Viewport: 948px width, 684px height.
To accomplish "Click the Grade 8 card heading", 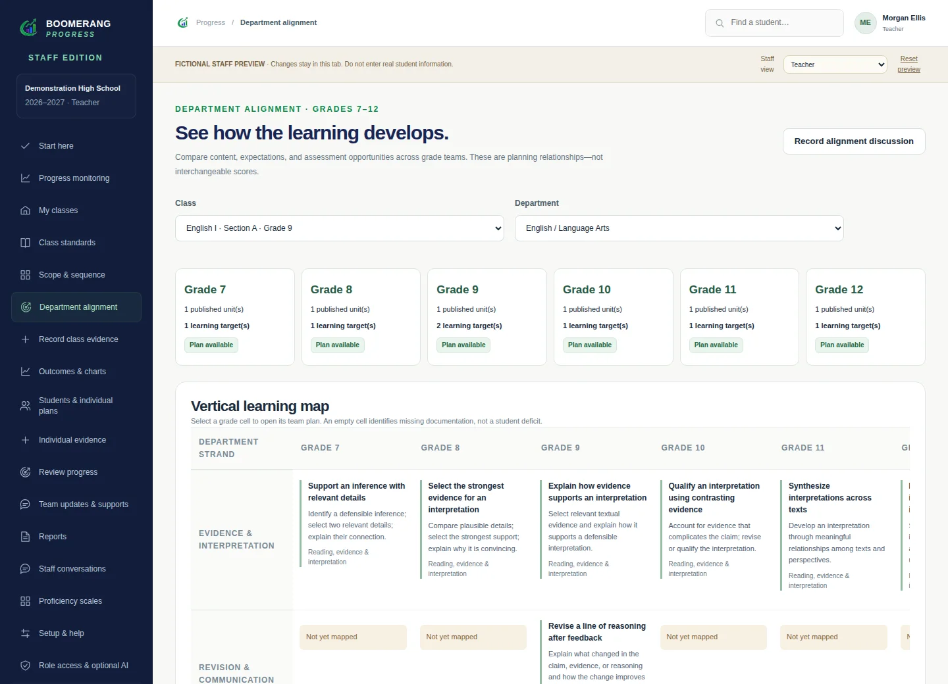I will tap(331, 289).
